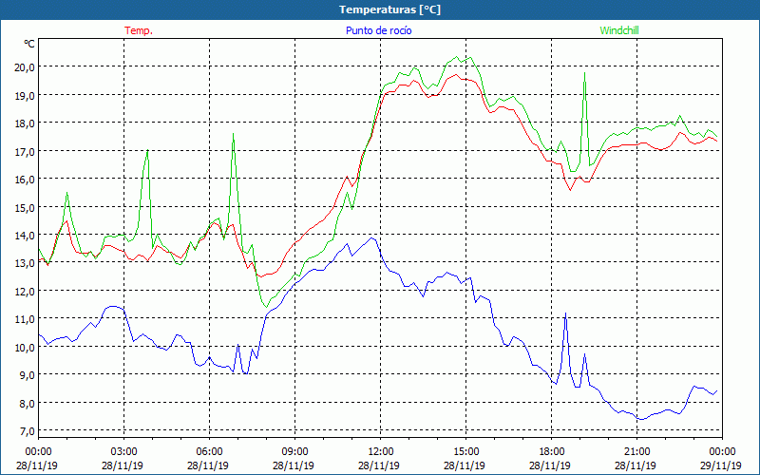Click the 15:00 time axis label
The width and height of the screenshot is (760, 475).
(x=465, y=452)
